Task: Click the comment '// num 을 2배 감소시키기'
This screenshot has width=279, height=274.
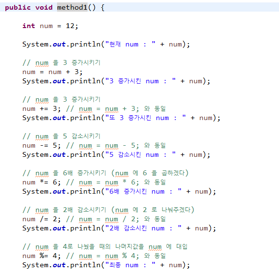Action: pos(108,210)
